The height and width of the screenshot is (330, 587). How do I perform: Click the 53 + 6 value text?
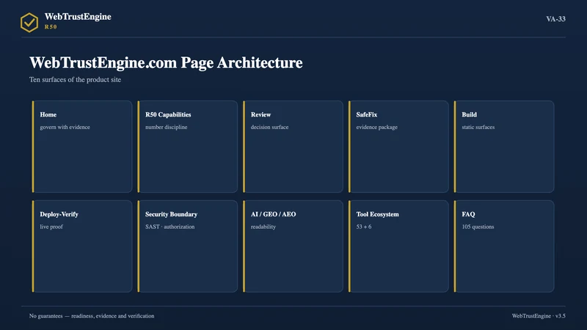tap(364, 227)
